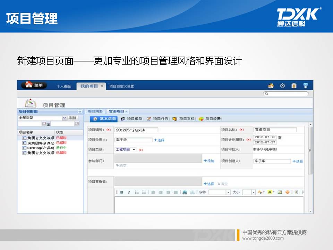Image resolution: width=333 pixels, height=250 pixels.
Task: Toggle italic in the editor toolbar
Action: [129, 192]
